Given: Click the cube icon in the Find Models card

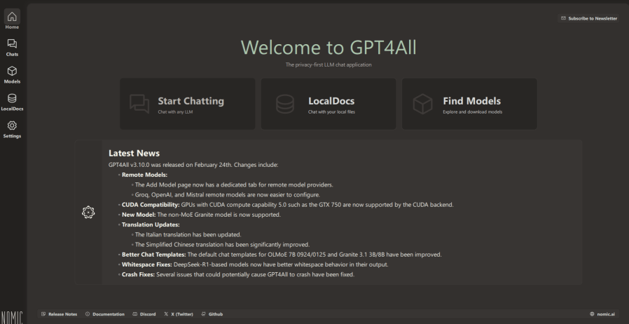Looking at the screenshot, I should [422, 104].
